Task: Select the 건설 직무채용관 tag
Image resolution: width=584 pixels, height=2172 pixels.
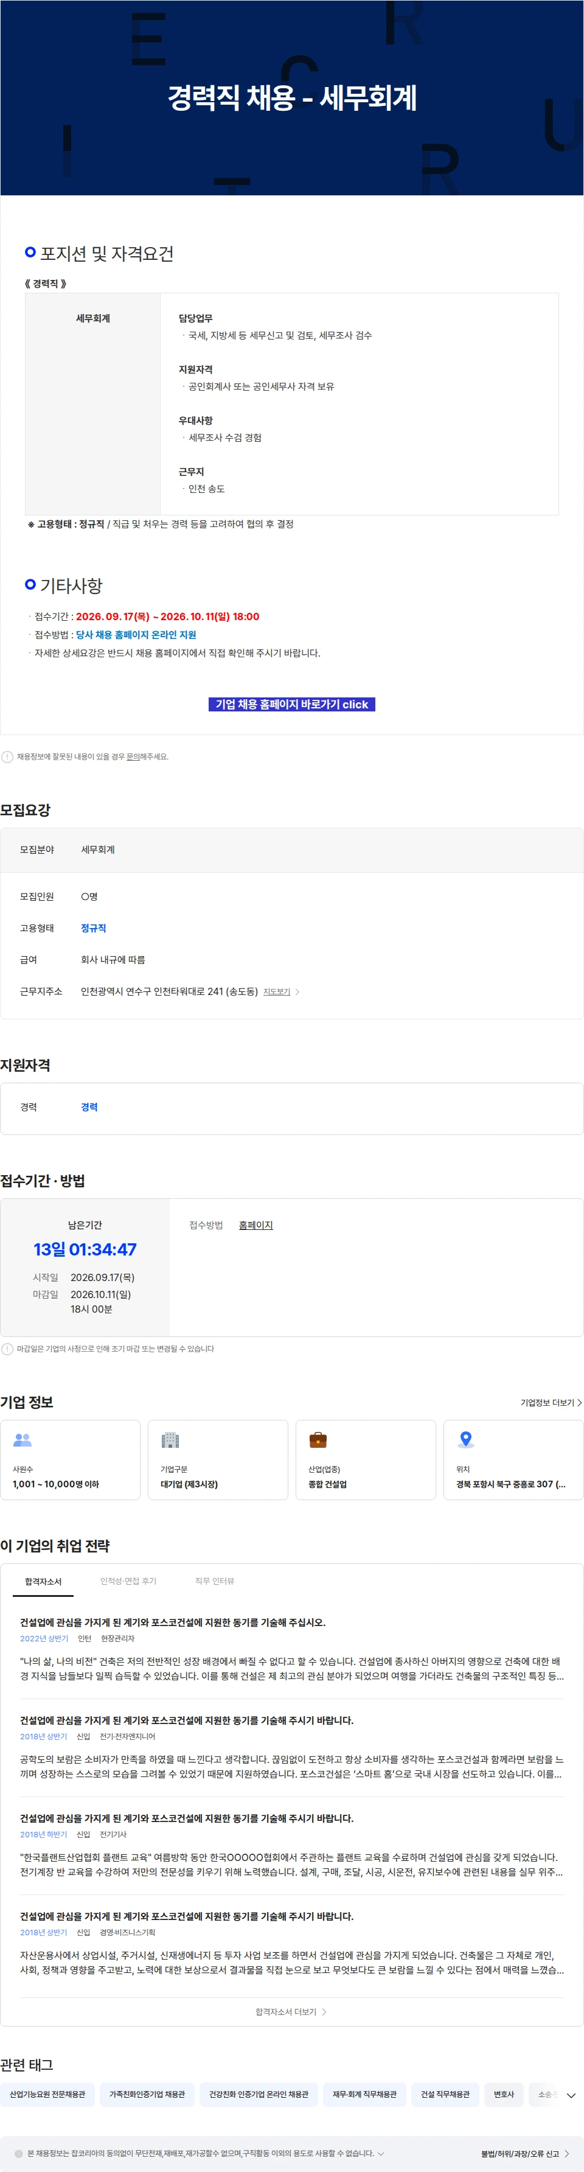Action: [445, 2095]
